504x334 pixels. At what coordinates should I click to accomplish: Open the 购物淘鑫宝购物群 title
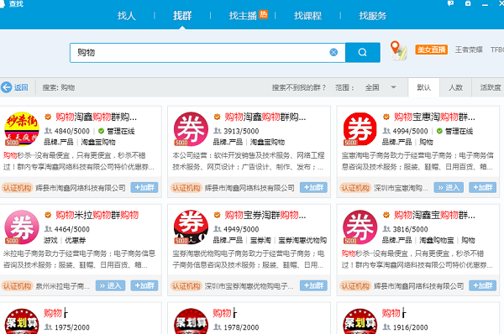(434, 215)
